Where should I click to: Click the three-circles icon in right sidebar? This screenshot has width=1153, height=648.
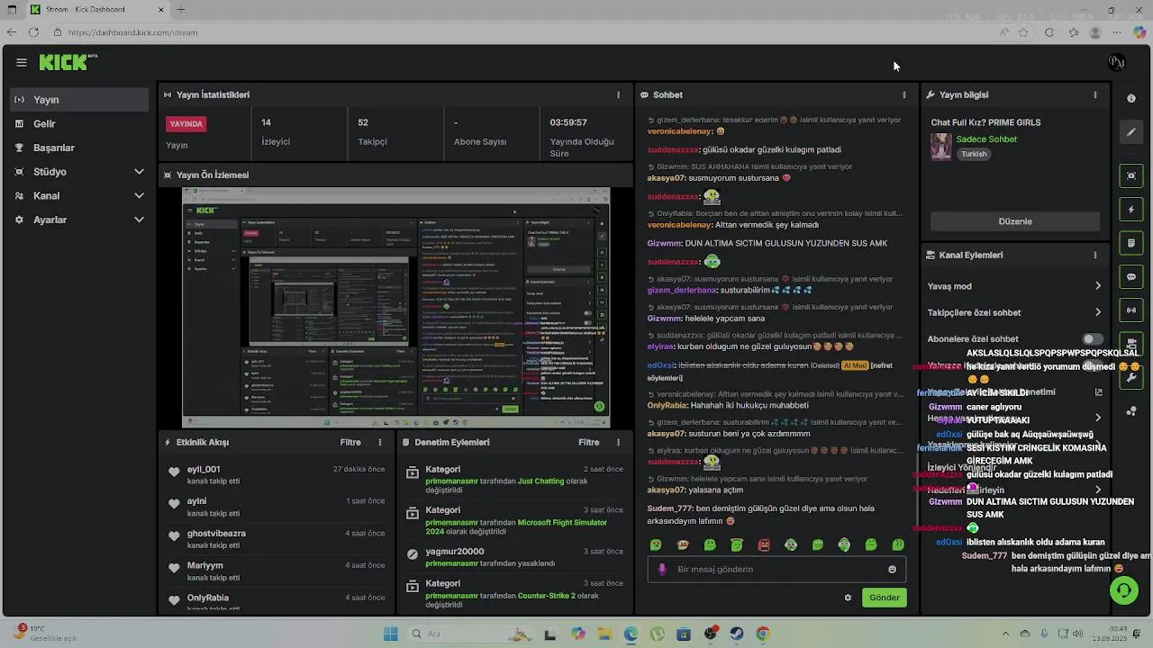coord(1131,411)
